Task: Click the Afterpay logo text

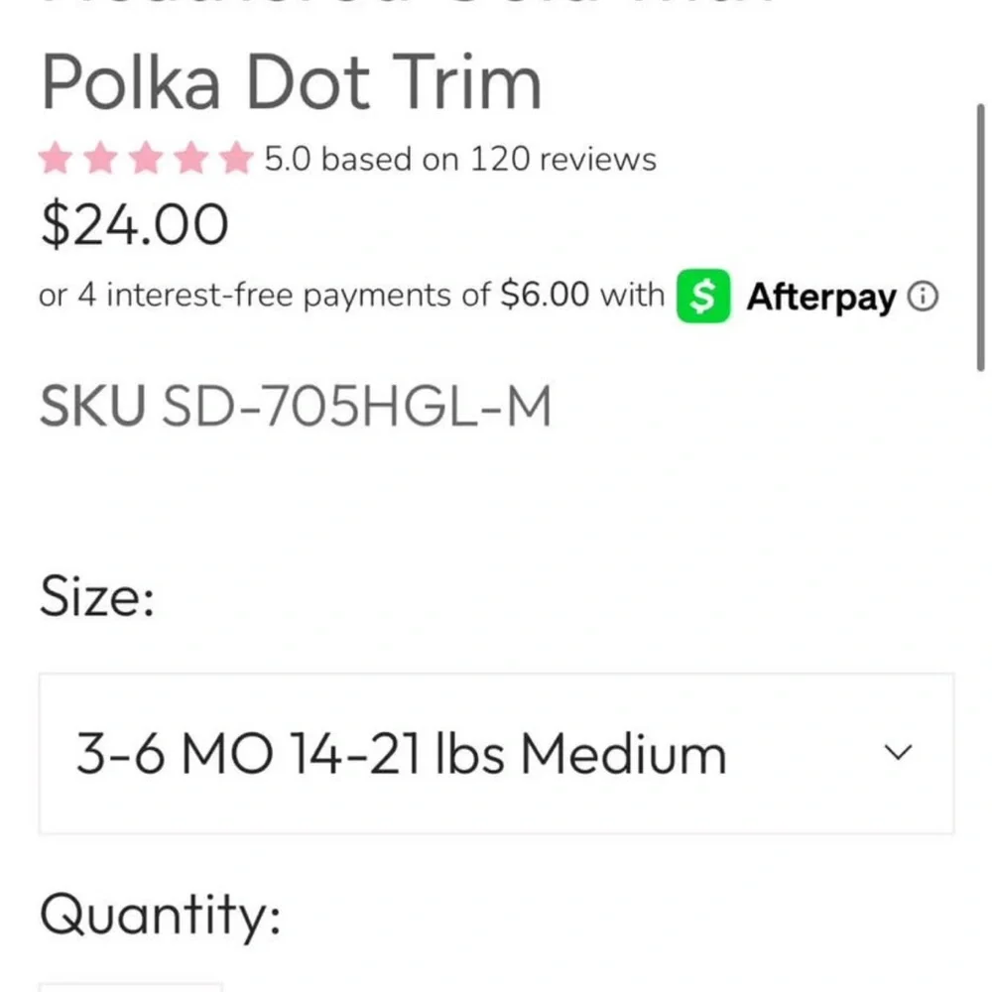Action: (821, 297)
